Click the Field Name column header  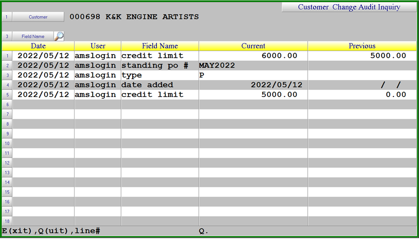pyautogui.click(x=160, y=46)
